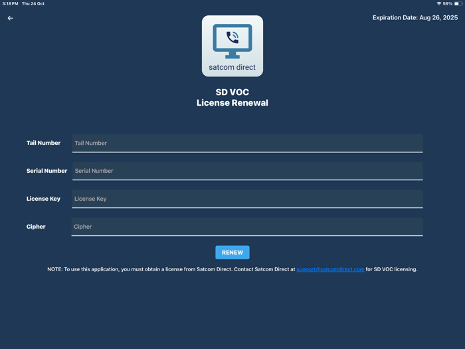Open the support@satcomdirect.com email link
Viewport: 465px width, 349px height.
click(x=330, y=269)
